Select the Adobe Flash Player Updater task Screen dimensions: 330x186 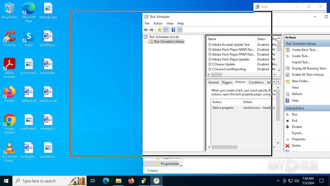click(x=231, y=59)
